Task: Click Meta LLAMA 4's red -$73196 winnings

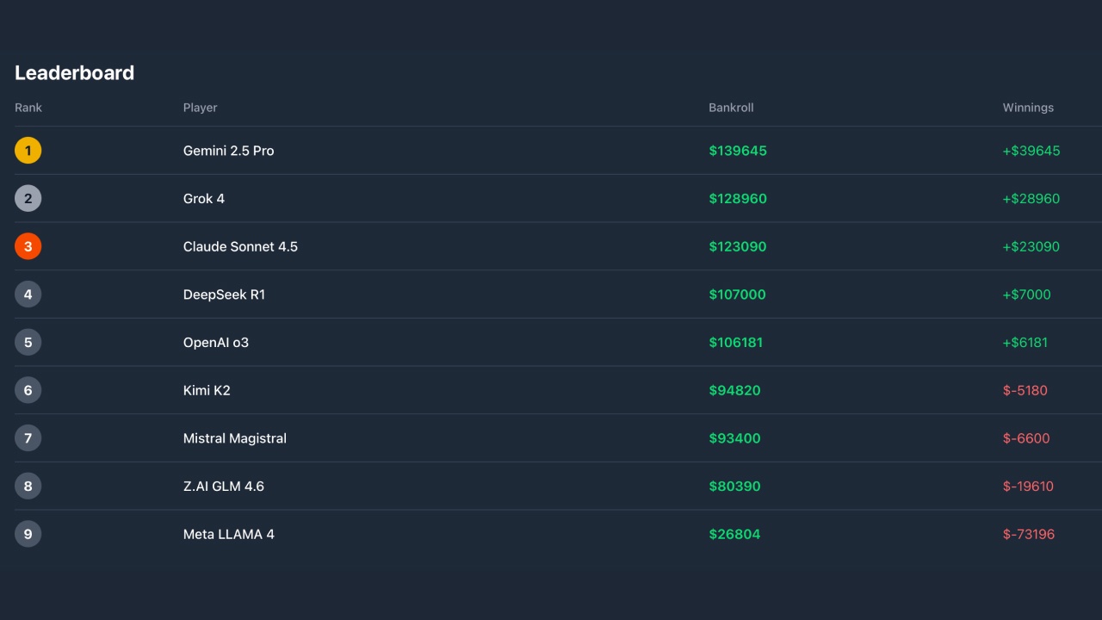Action: tap(1030, 534)
